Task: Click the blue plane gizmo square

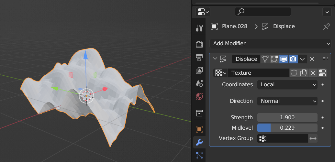Action: point(80,89)
